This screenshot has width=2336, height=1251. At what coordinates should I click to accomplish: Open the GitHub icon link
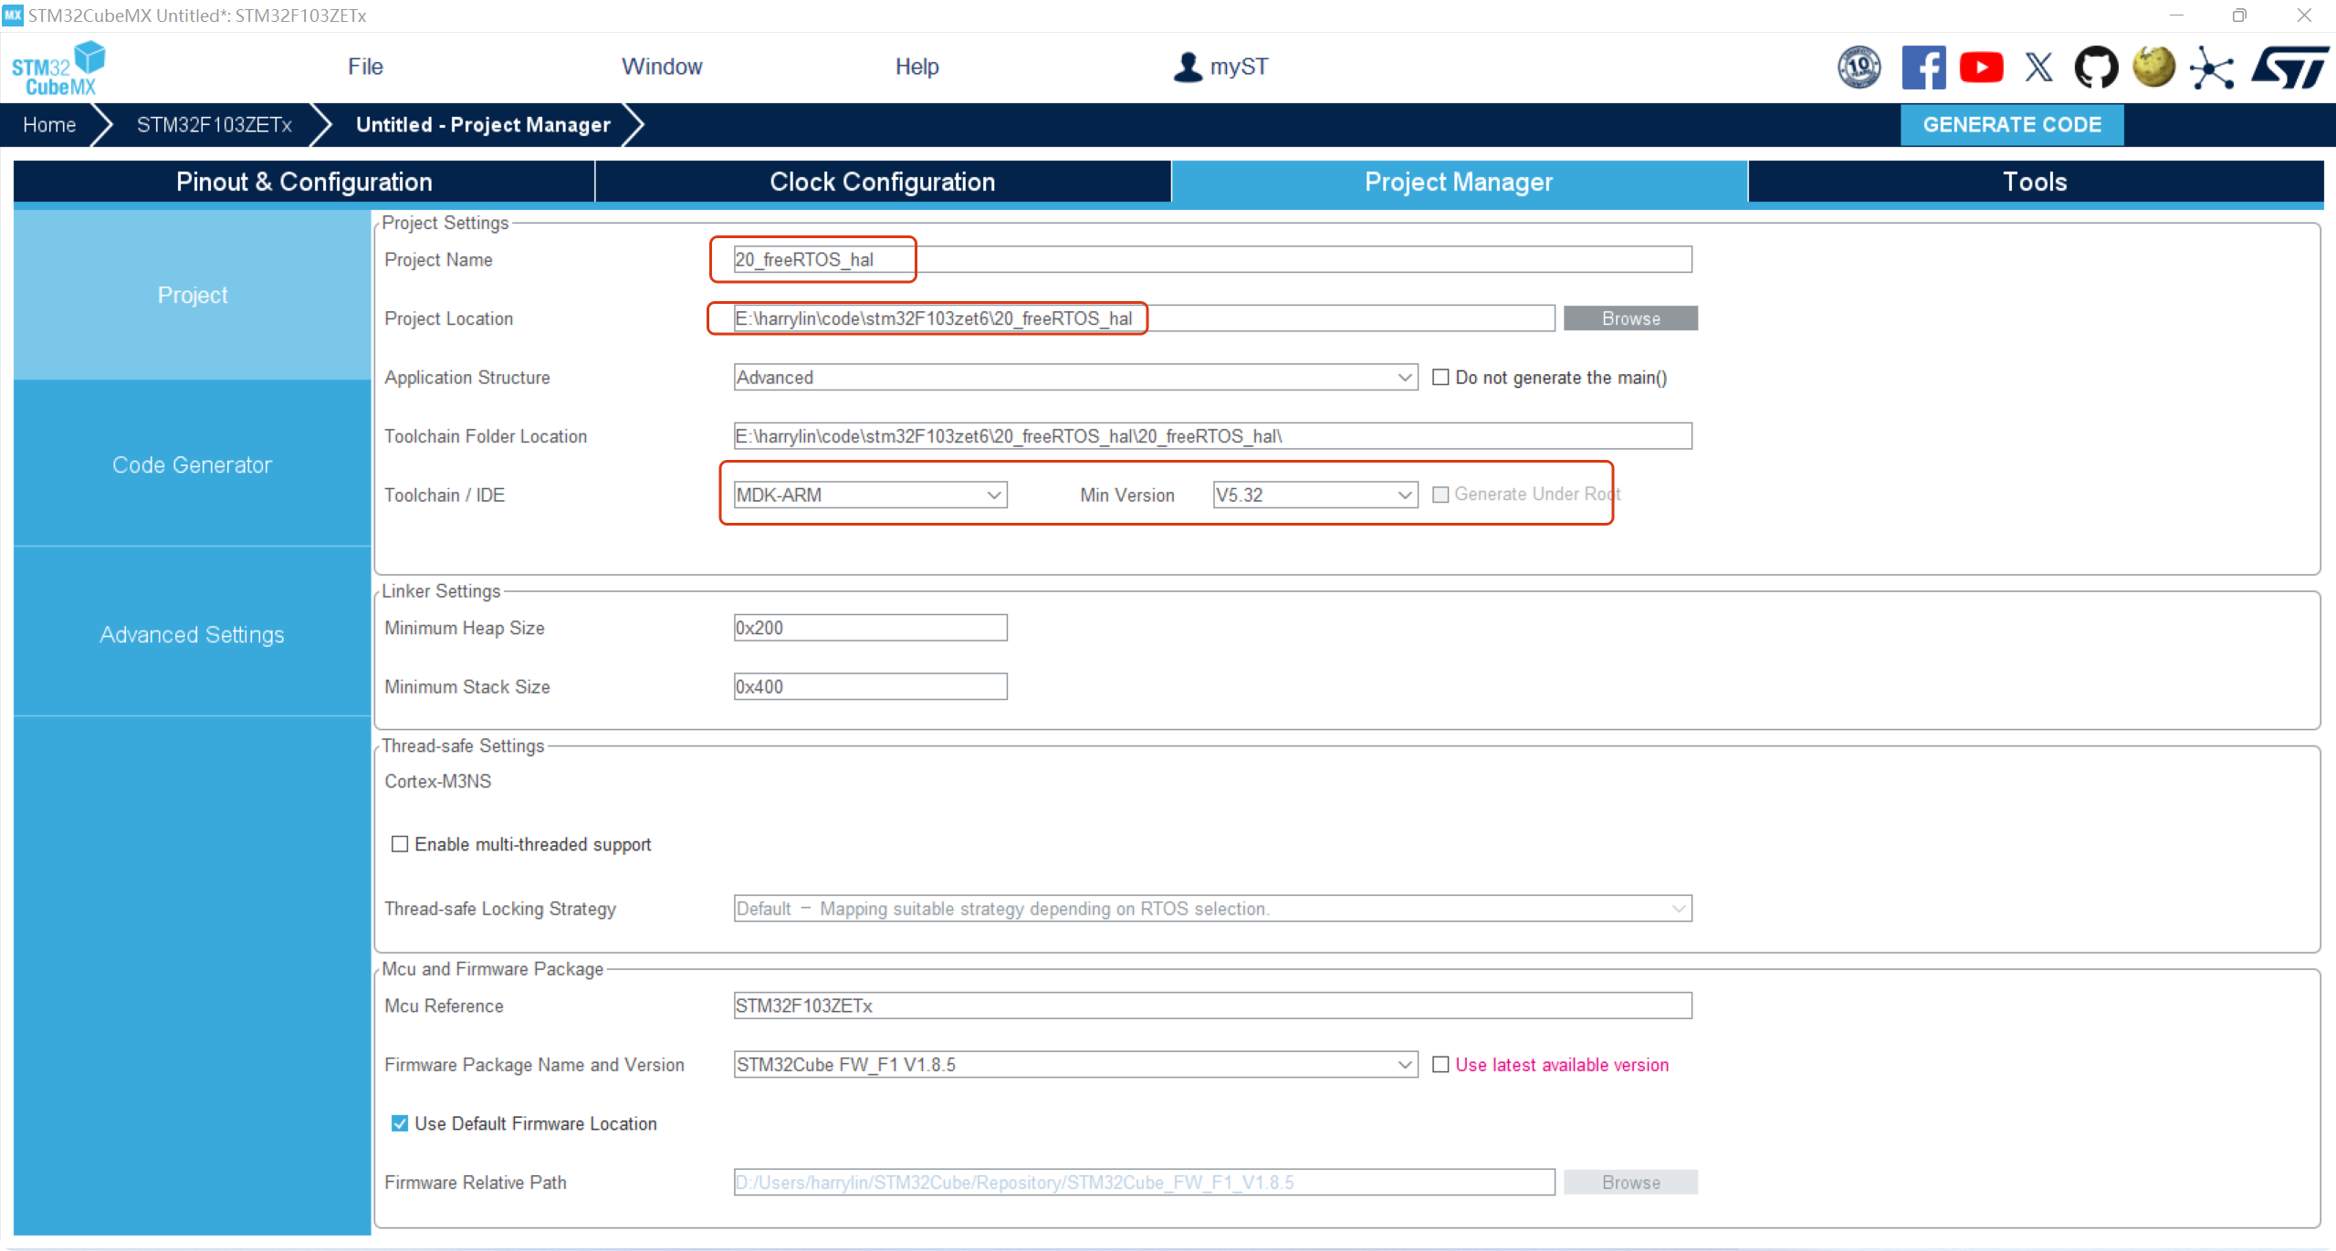coord(2096,67)
